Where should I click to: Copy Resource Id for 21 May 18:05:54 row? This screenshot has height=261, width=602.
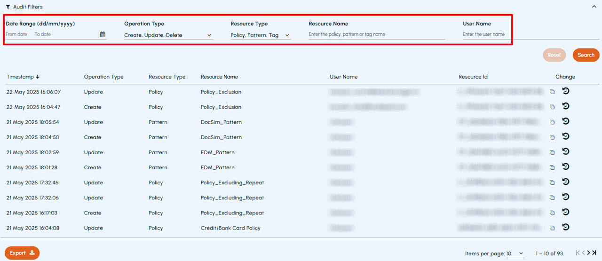(552, 122)
